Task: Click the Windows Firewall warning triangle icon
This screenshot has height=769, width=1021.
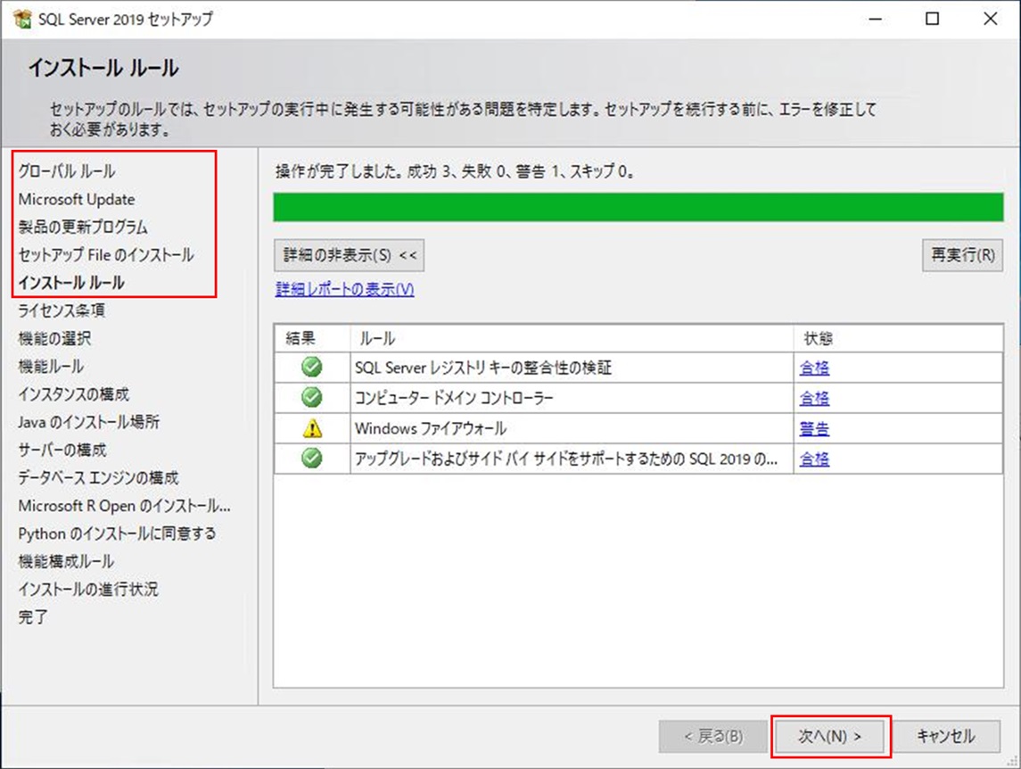Action: point(311,428)
